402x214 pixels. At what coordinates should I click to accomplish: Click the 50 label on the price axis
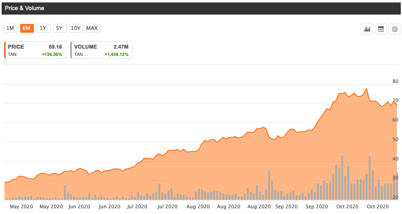[x=395, y=139]
